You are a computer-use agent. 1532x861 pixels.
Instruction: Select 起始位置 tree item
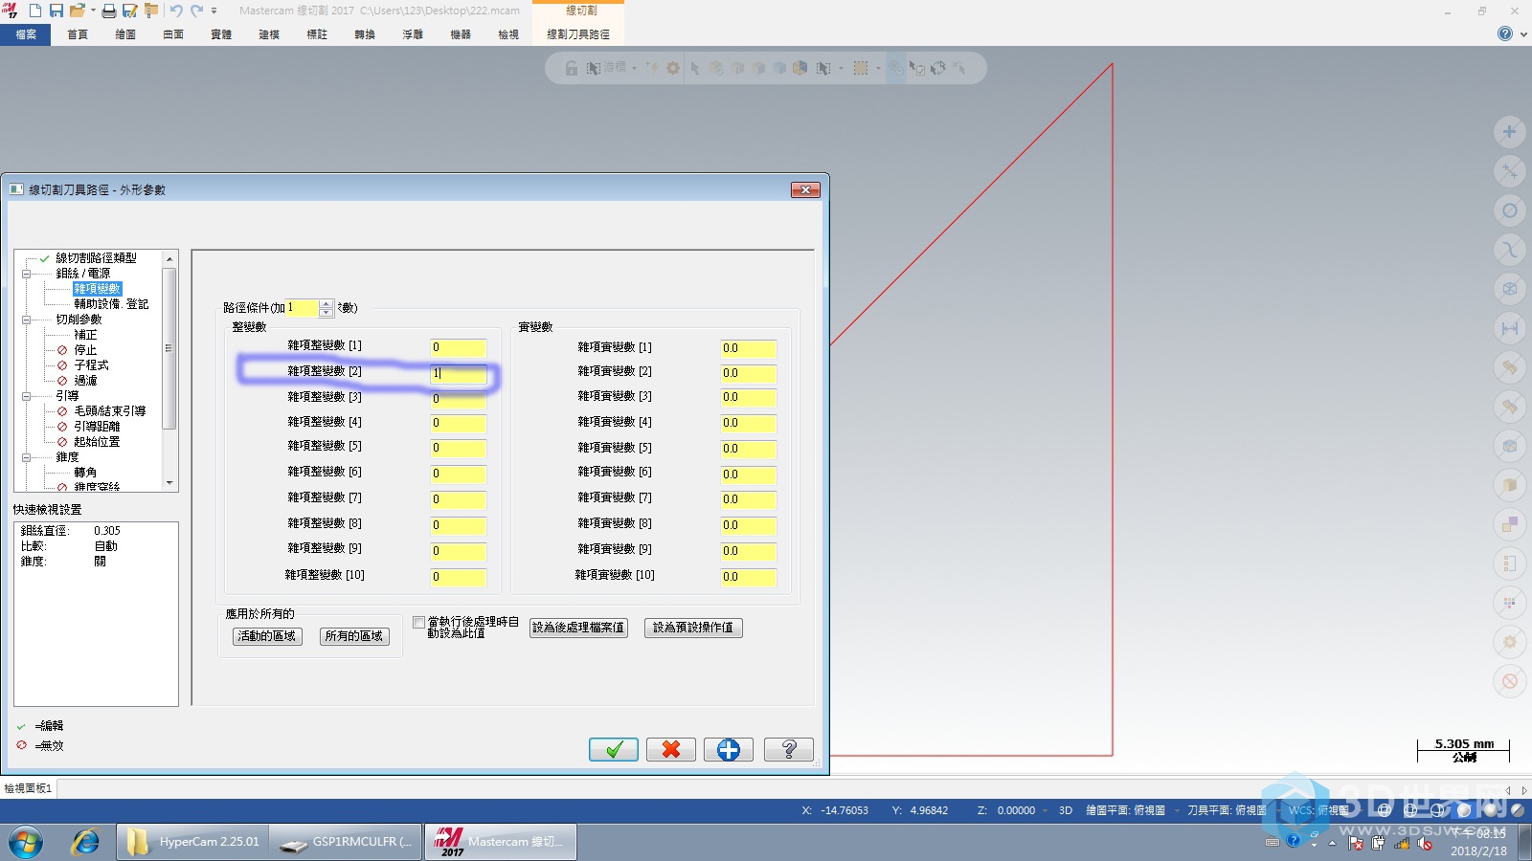pos(97,442)
